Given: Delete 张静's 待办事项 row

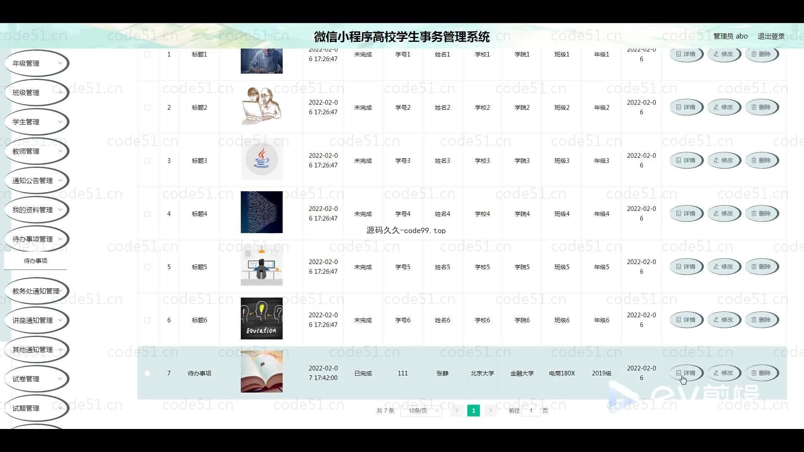Looking at the screenshot, I should (761, 373).
